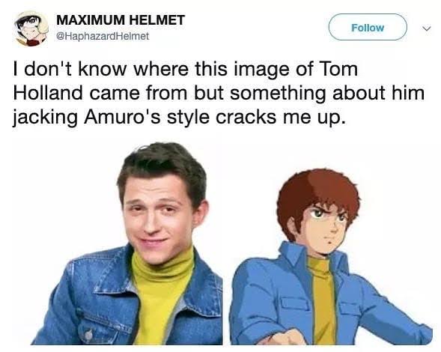Click the word "something" in the tweet

click(x=278, y=93)
